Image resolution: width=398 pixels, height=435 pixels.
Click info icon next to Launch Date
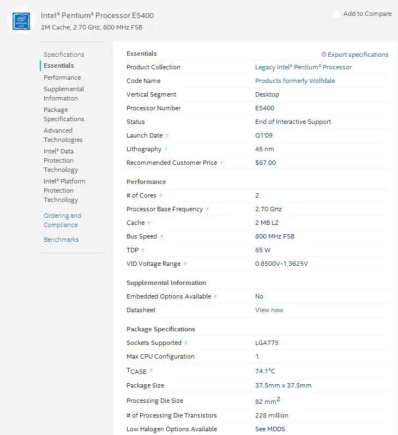point(167,135)
